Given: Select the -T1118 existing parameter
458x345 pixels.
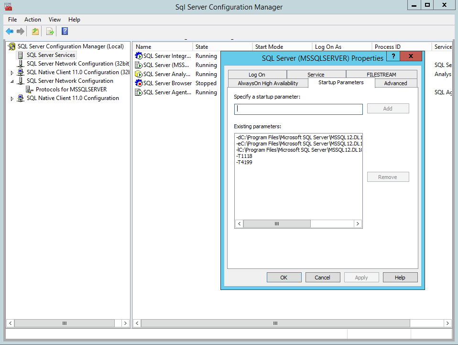Looking at the screenshot, I should (244, 156).
